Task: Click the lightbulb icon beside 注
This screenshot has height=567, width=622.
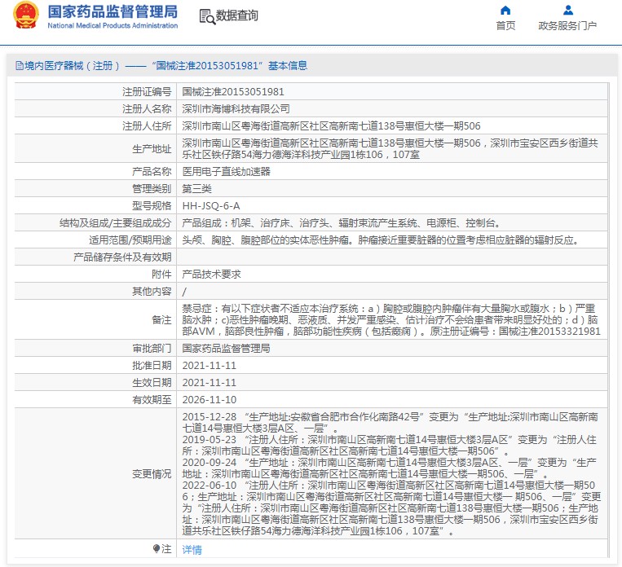Action: click(x=157, y=549)
